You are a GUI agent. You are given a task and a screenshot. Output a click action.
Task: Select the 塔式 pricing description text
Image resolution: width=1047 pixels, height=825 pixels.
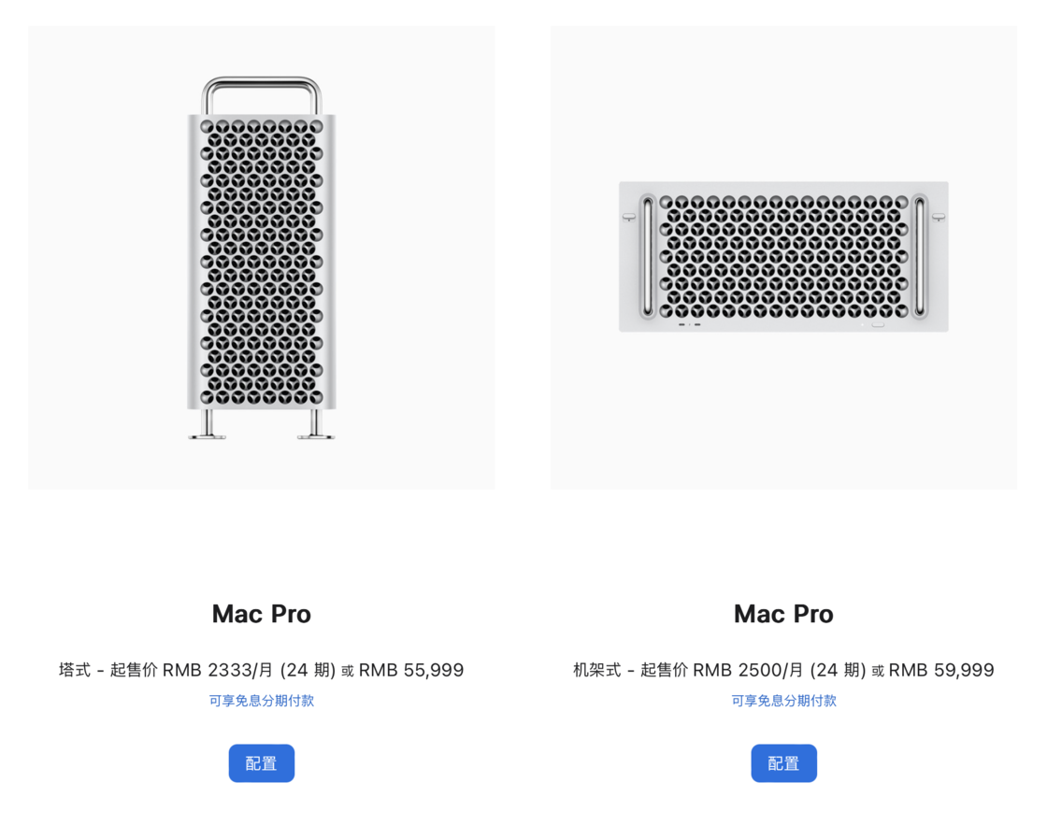pos(261,669)
